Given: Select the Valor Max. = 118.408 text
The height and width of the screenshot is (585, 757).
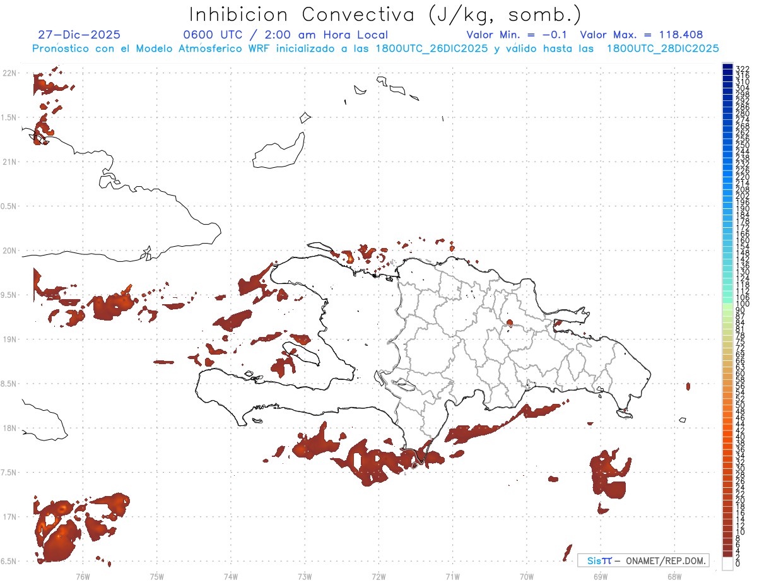Looking at the screenshot, I should 642,35.
